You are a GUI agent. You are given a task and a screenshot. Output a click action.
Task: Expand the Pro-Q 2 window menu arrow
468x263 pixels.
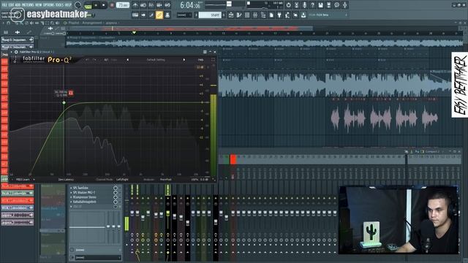coord(12,52)
